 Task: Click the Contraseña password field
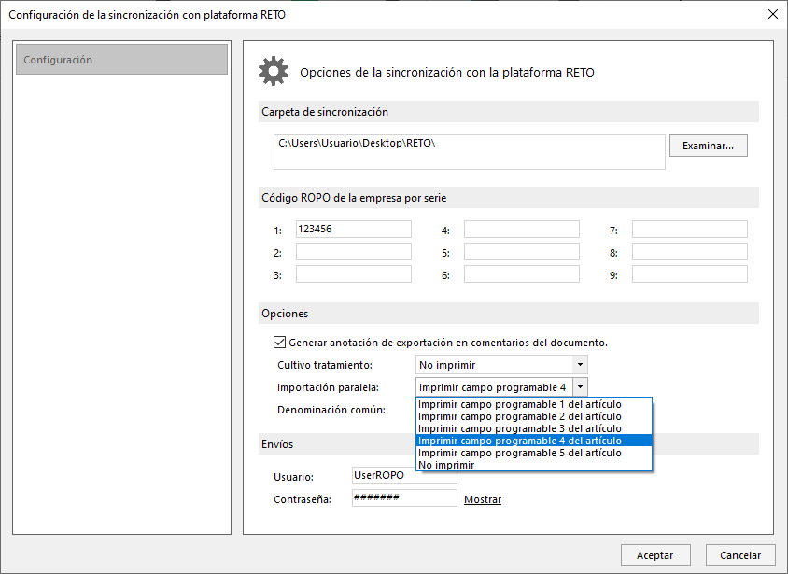pos(404,497)
